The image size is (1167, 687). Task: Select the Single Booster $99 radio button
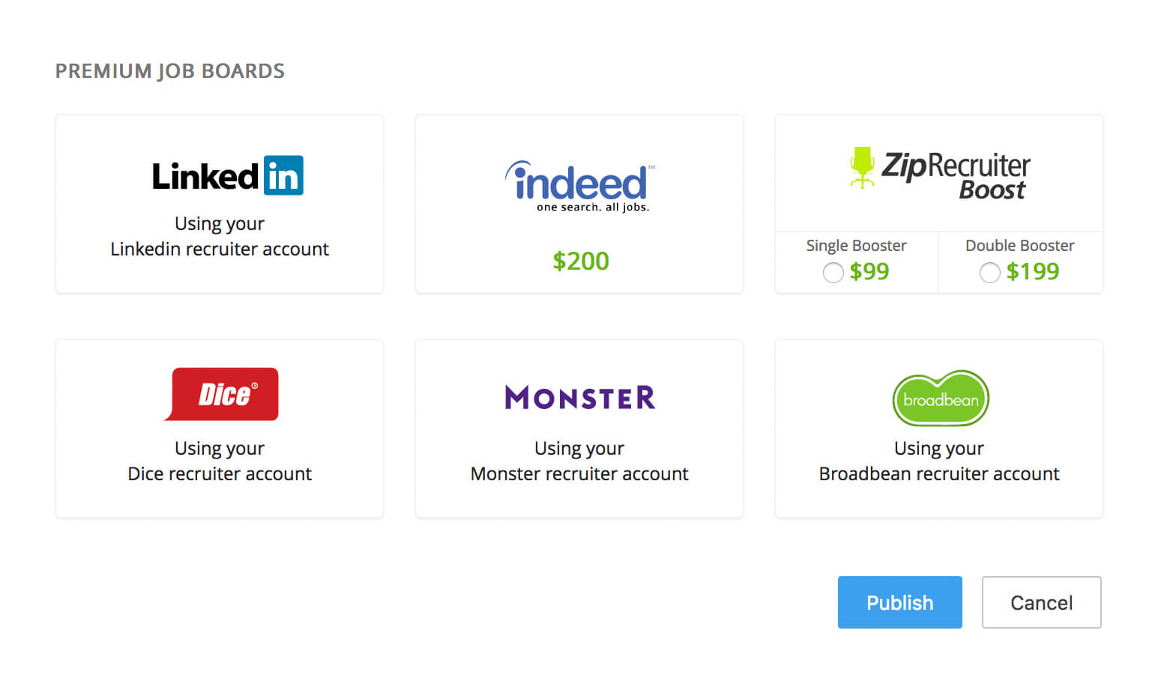[833, 273]
